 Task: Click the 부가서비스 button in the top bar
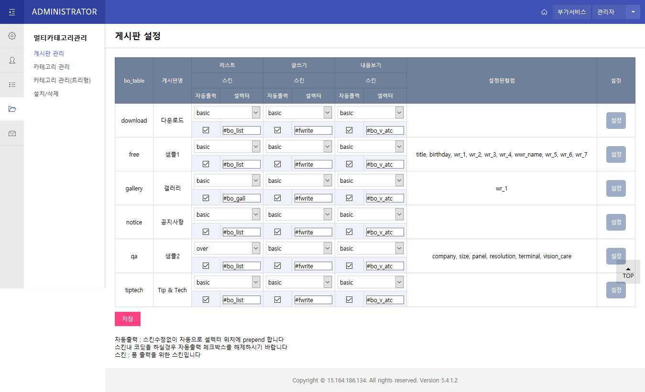coord(572,12)
